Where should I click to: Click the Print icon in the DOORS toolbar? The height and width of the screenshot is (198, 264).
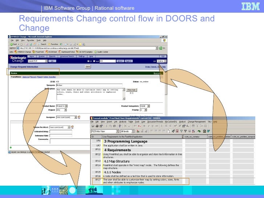pyautogui.click(x=97, y=126)
